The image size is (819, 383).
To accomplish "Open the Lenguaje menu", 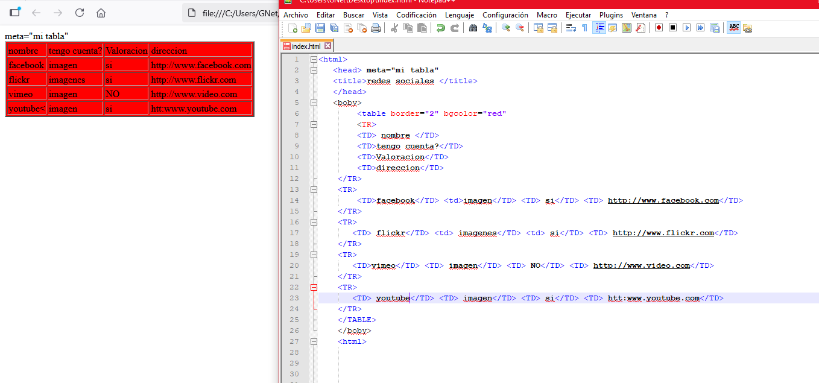I will [460, 15].
